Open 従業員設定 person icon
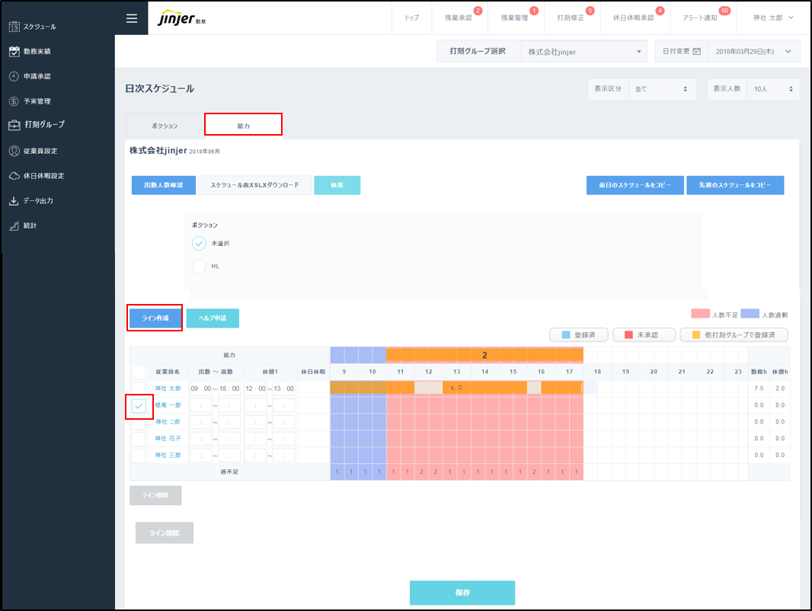Image resolution: width=812 pixels, height=611 pixels. (x=14, y=151)
